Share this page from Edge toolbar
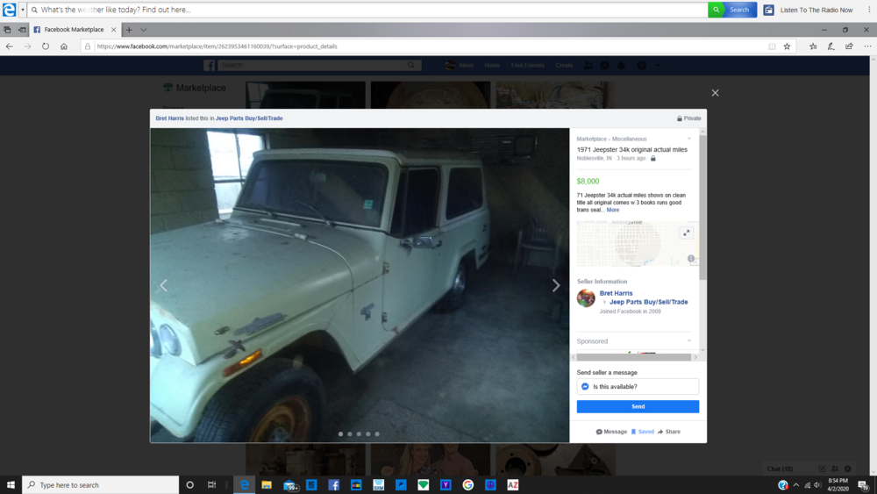The height and width of the screenshot is (494, 877). click(849, 47)
